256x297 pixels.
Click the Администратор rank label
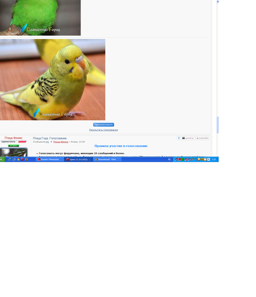click(x=8, y=142)
